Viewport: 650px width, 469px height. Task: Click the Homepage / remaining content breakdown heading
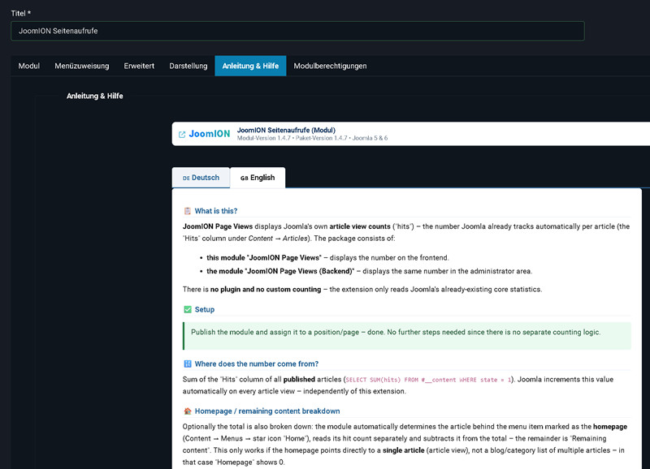(267, 411)
